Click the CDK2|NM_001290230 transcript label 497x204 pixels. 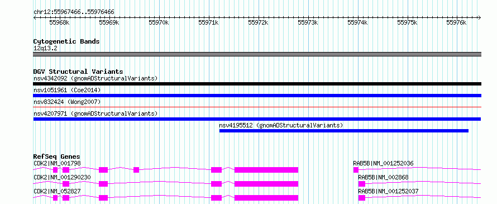pyautogui.click(x=62, y=177)
